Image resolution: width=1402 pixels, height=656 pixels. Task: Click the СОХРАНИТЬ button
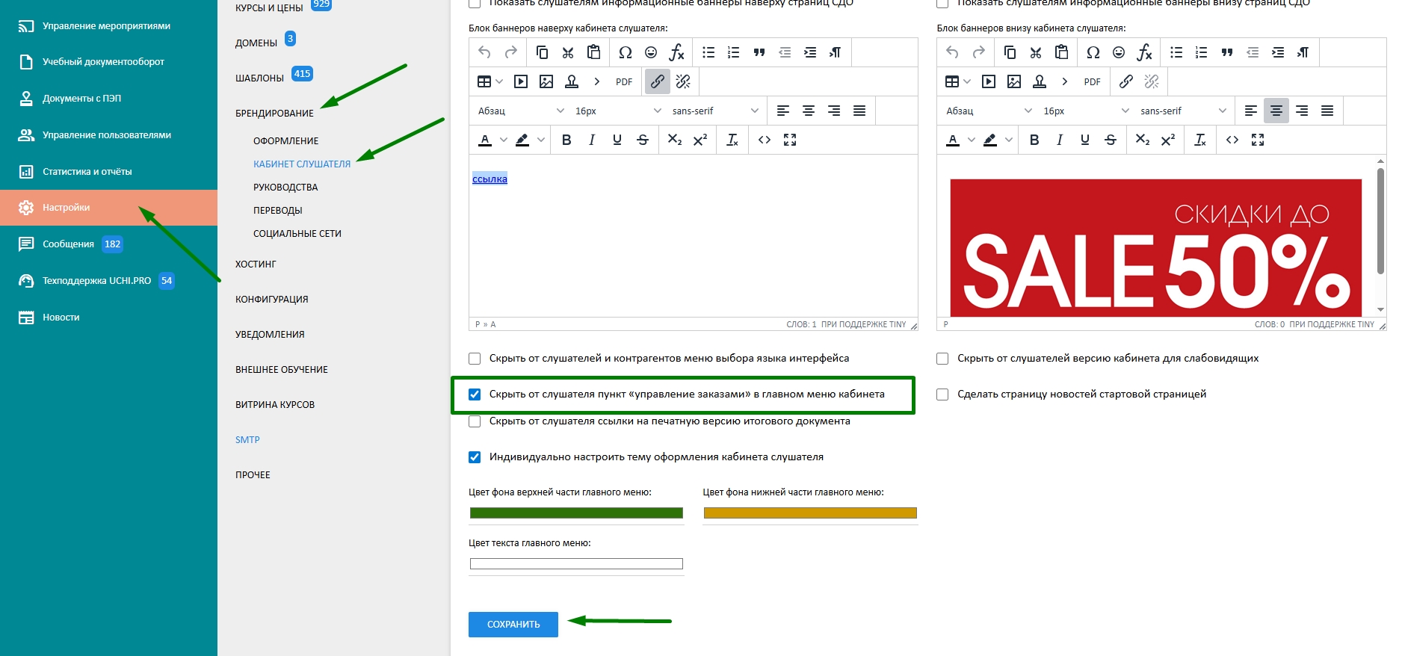[x=513, y=624]
